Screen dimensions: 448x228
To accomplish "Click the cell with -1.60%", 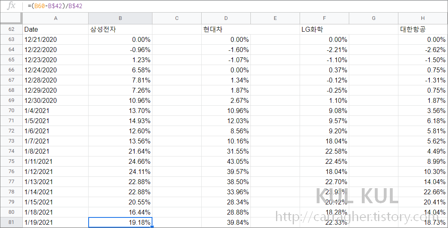I will 226,50.
